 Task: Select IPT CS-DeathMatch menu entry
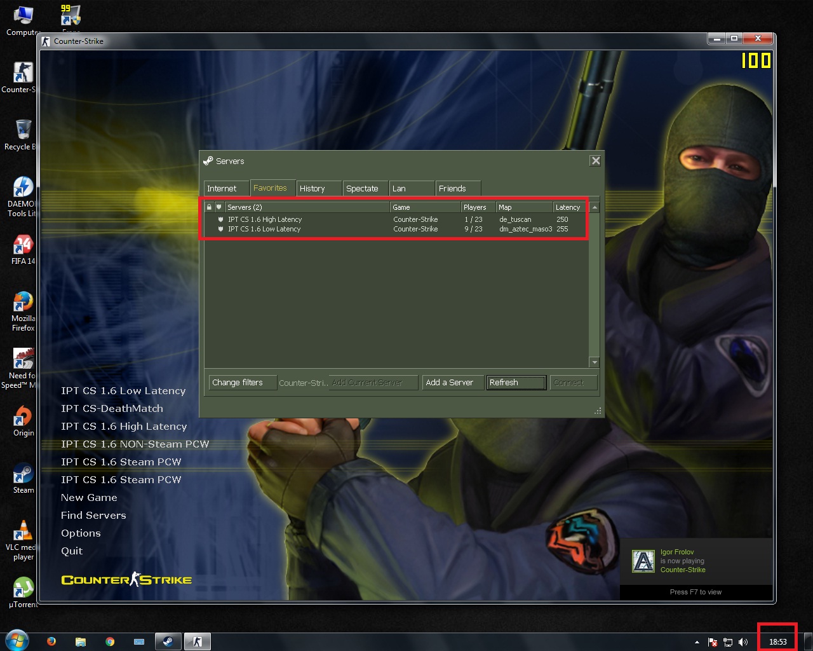pos(112,409)
